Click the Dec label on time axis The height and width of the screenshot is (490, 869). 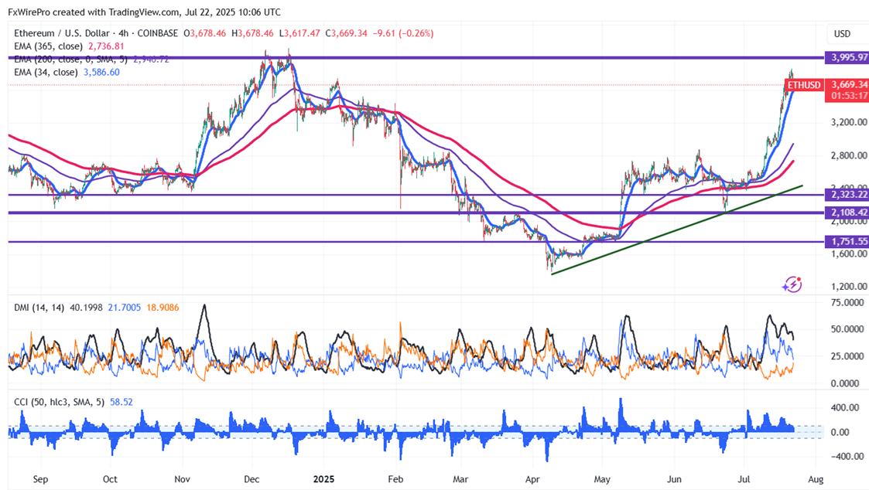coord(251,479)
